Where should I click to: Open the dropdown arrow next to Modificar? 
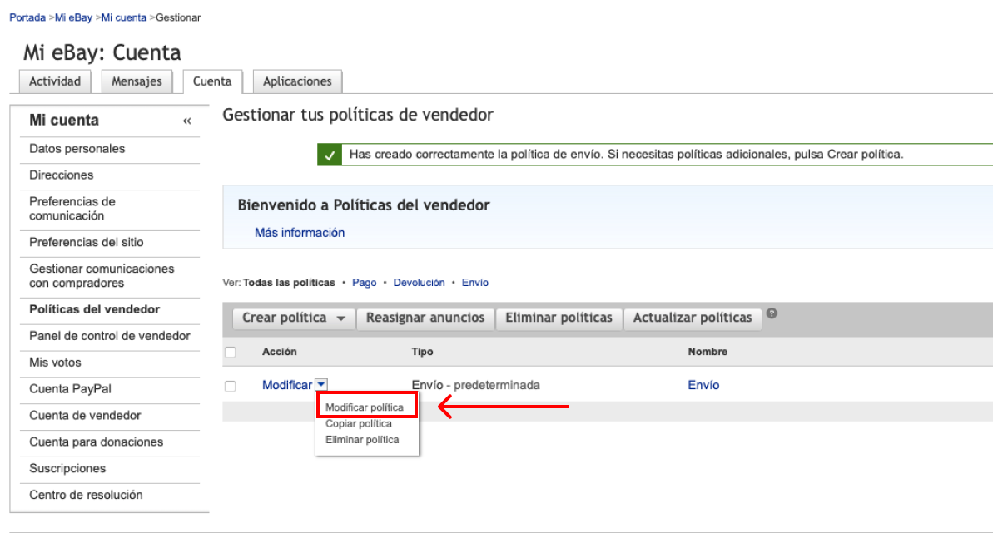click(x=322, y=384)
